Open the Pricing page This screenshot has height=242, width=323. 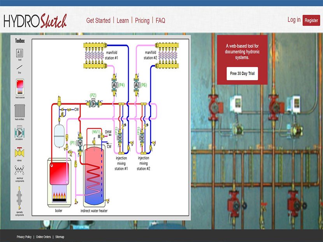tap(142, 21)
